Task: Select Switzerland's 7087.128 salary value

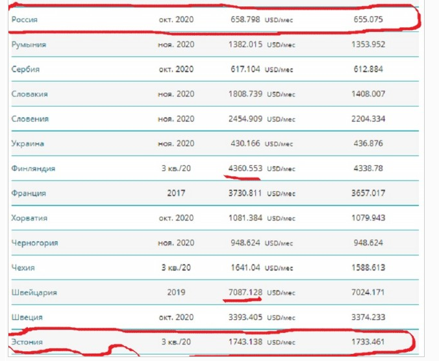Action: coord(245,292)
